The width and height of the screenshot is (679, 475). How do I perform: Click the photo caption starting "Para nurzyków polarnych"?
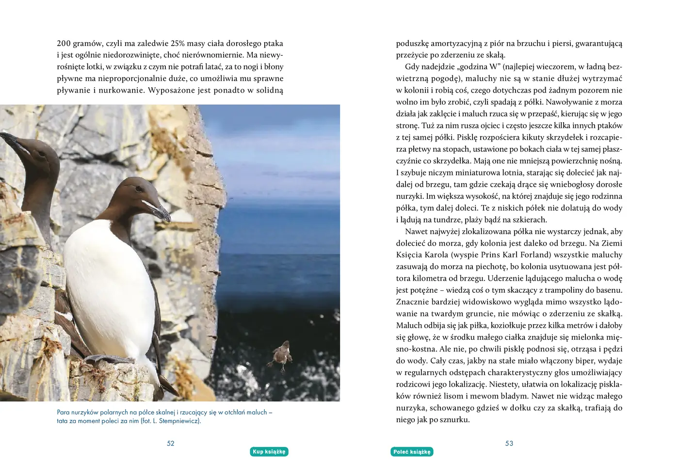coord(165,416)
